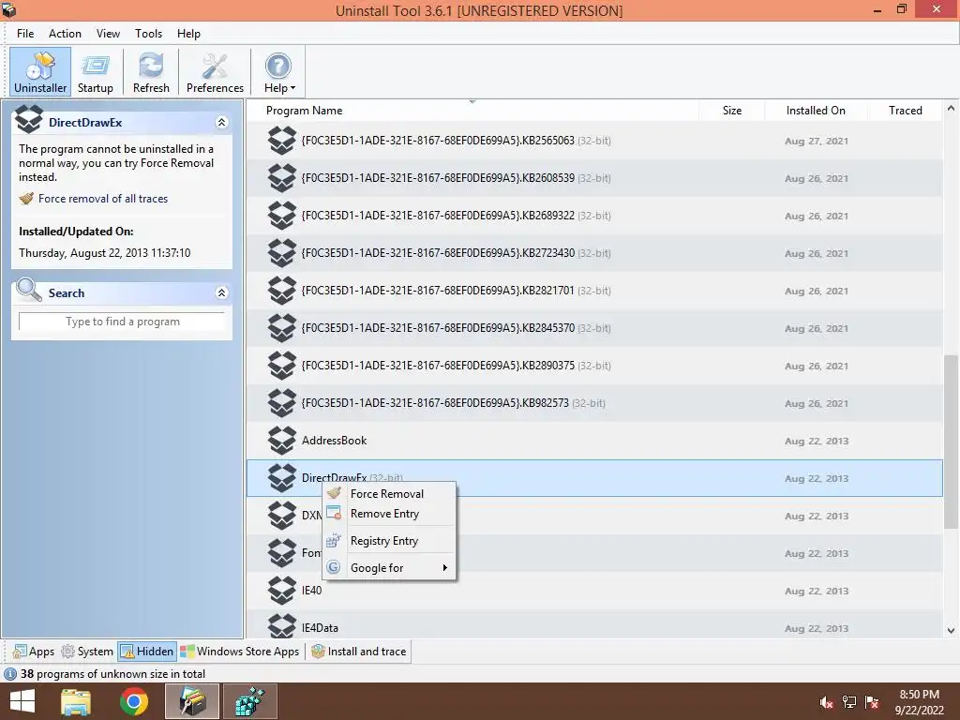The image size is (960, 720).
Task: Click the Force Removal broom icon
Action: [334, 493]
